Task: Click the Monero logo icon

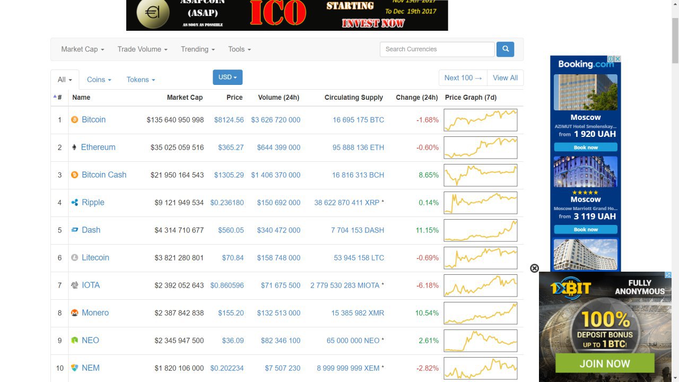Action: coord(74,313)
